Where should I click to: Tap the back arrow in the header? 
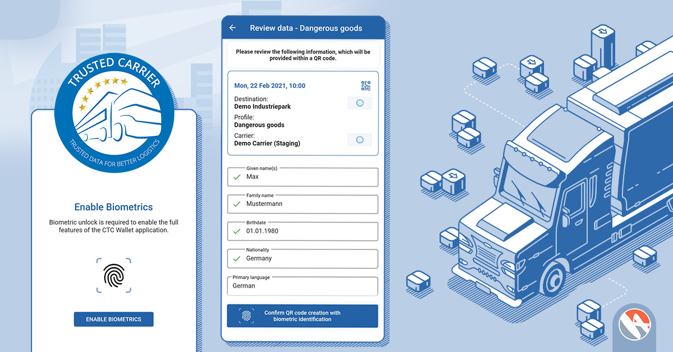point(233,28)
